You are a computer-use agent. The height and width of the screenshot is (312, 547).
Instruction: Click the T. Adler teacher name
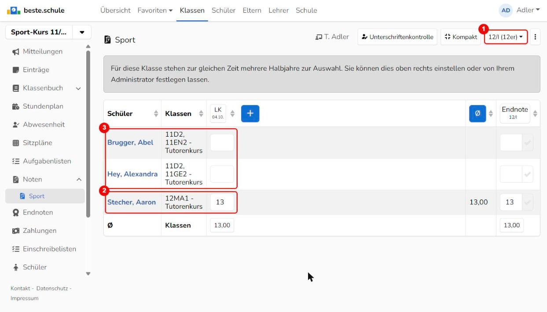click(x=337, y=37)
